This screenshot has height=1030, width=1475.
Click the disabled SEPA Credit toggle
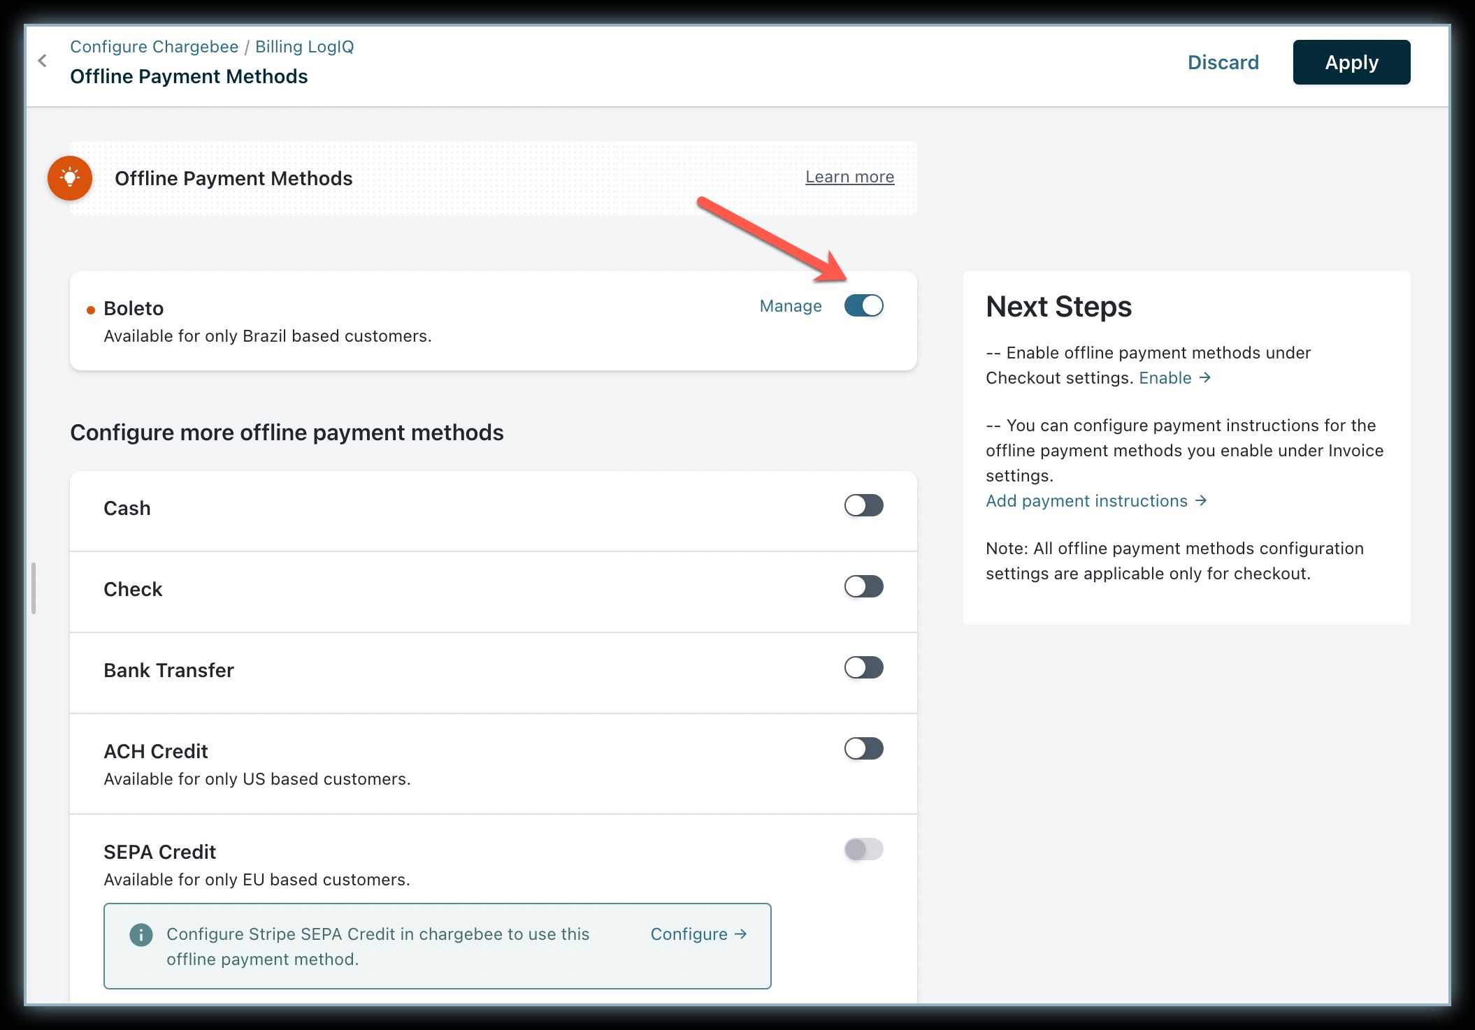pos(863,849)
